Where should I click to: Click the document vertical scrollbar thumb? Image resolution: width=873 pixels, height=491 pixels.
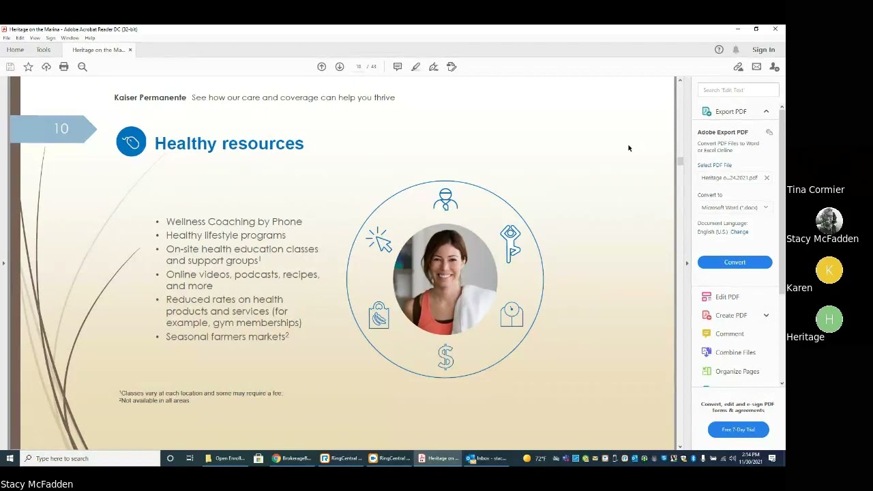[x=679, y=161]
